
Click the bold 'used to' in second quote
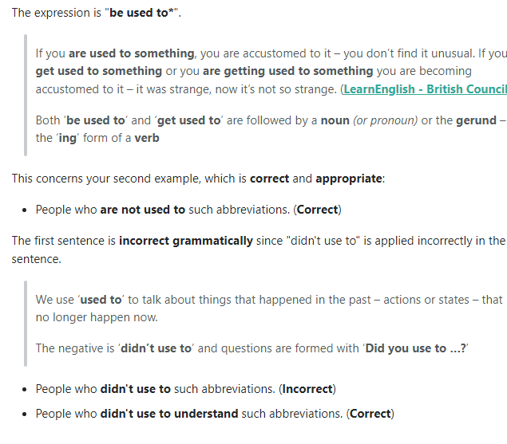(101, 300)
